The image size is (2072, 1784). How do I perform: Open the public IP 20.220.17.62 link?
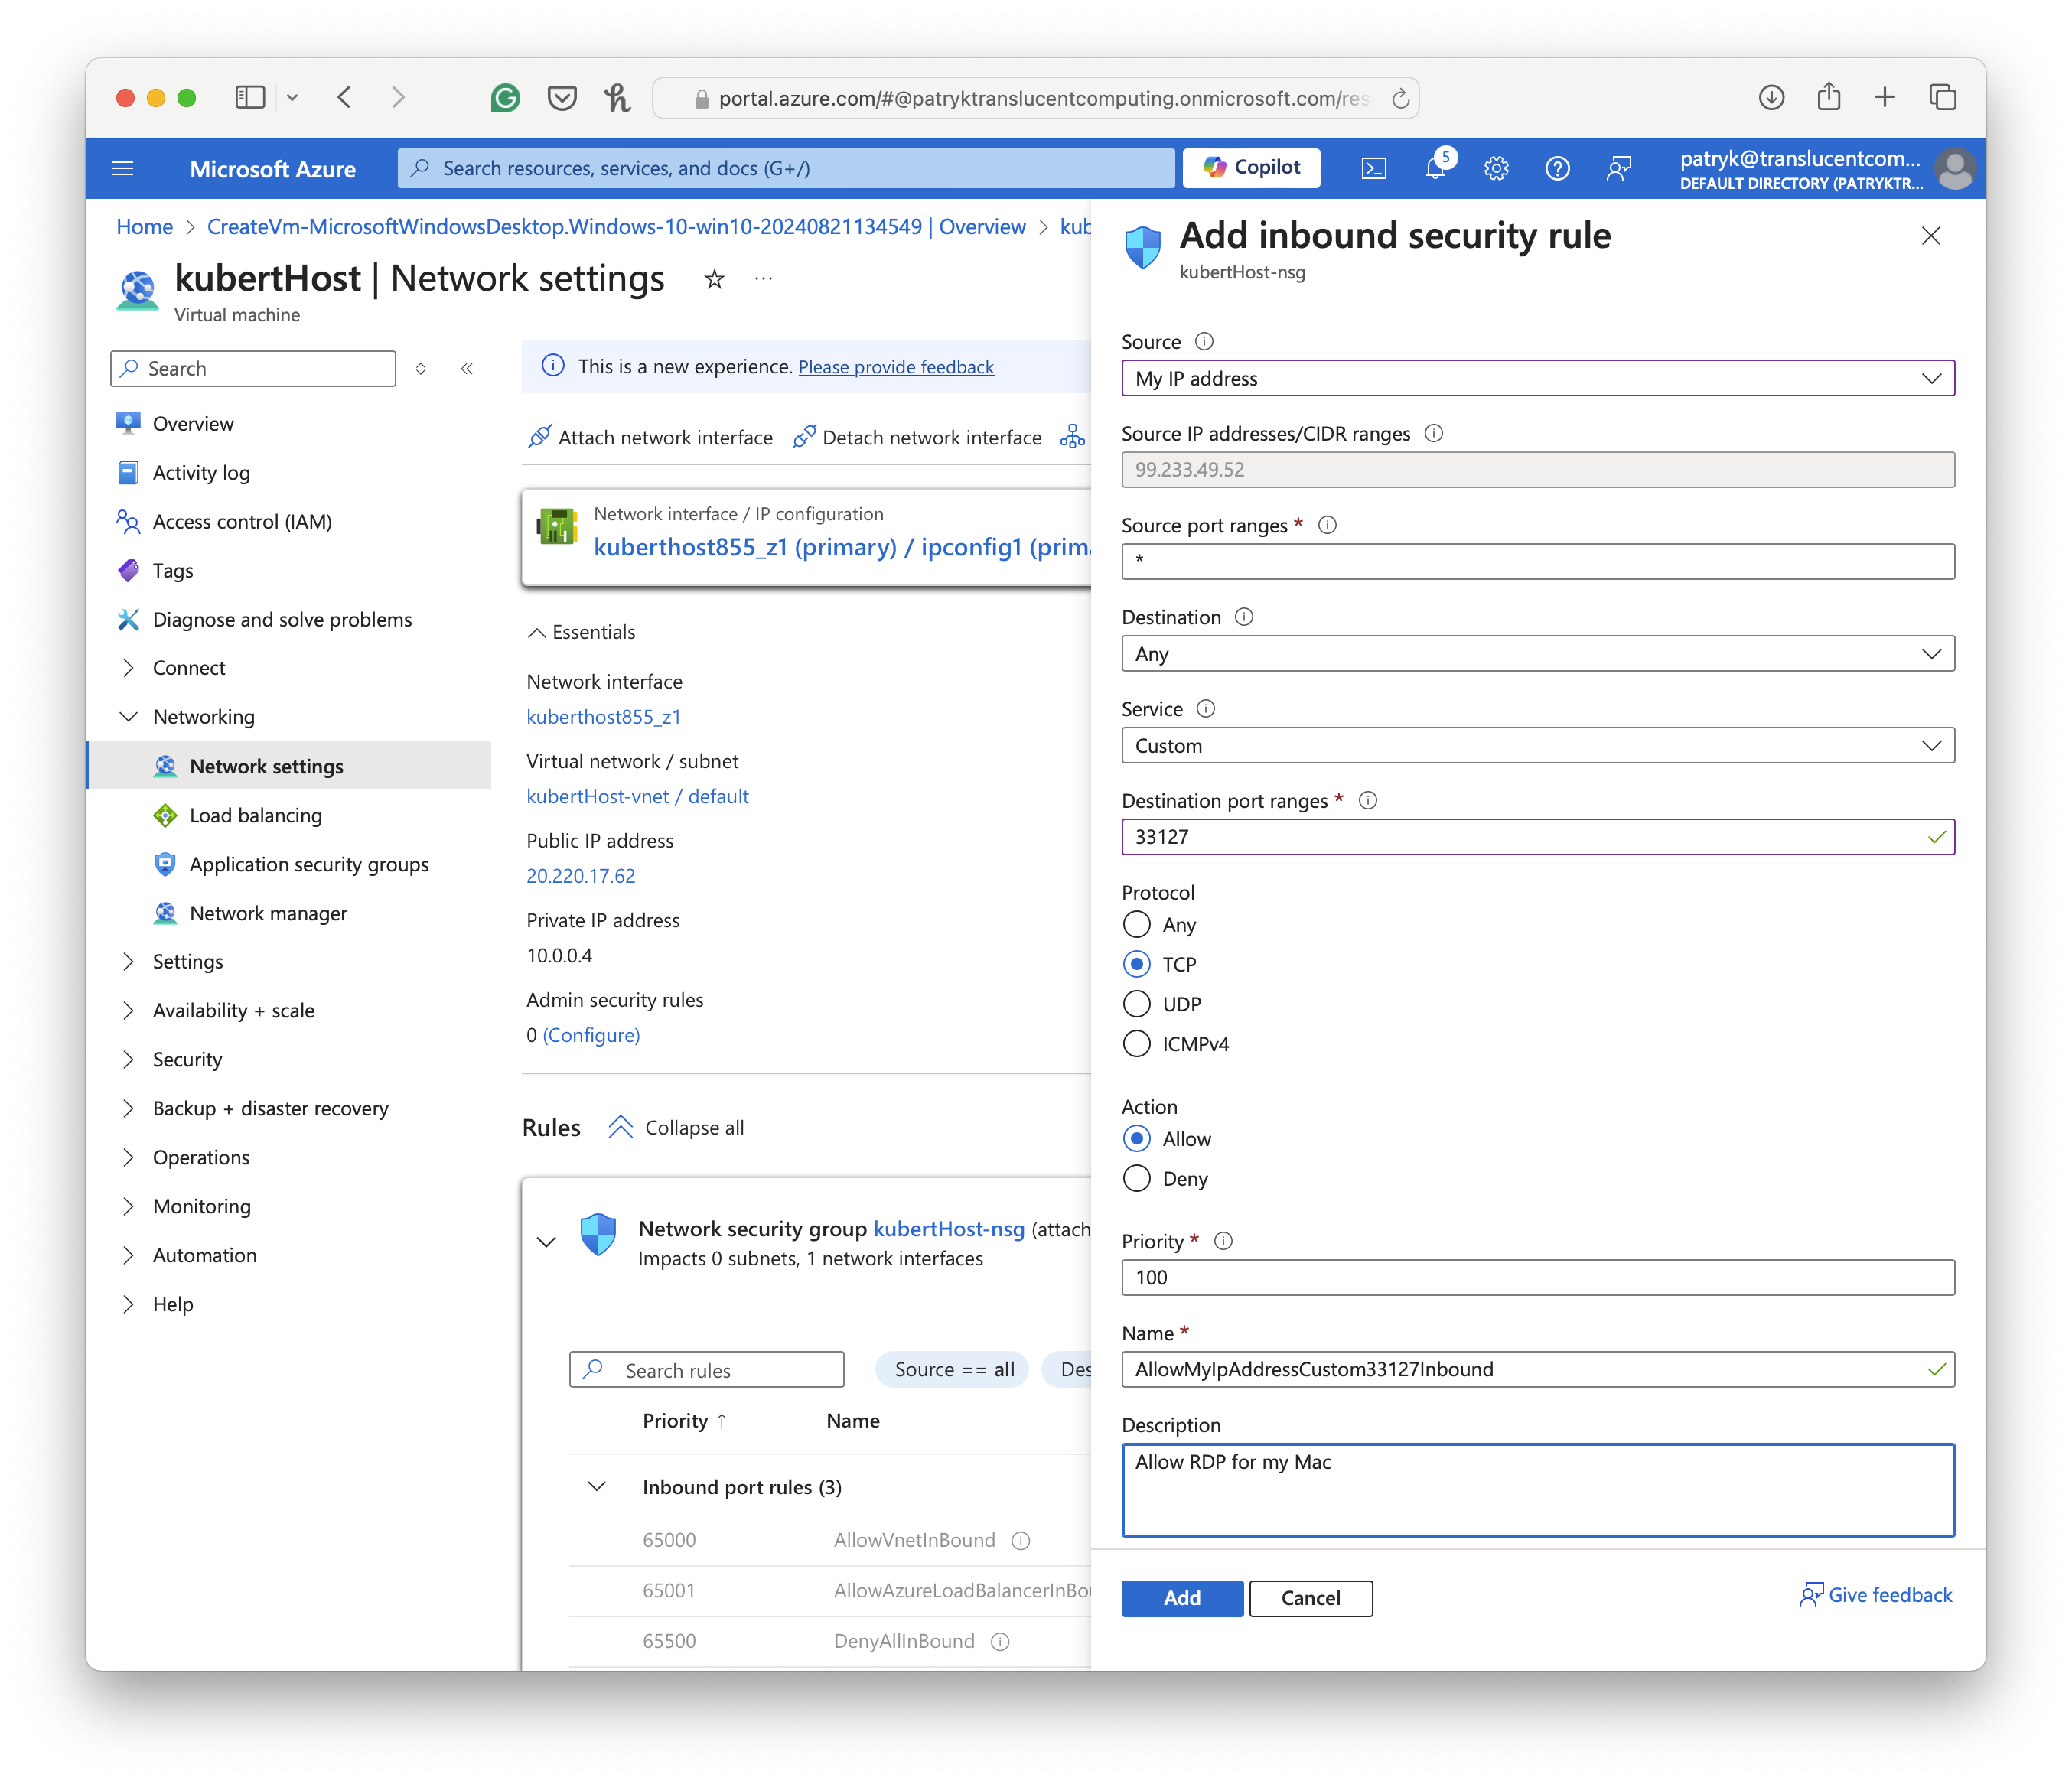(581, 876)
